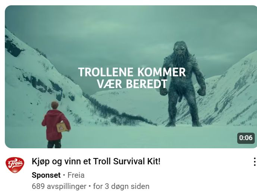Click the Freia channel name link
This screenshot has height=196, width=257.
76,175
